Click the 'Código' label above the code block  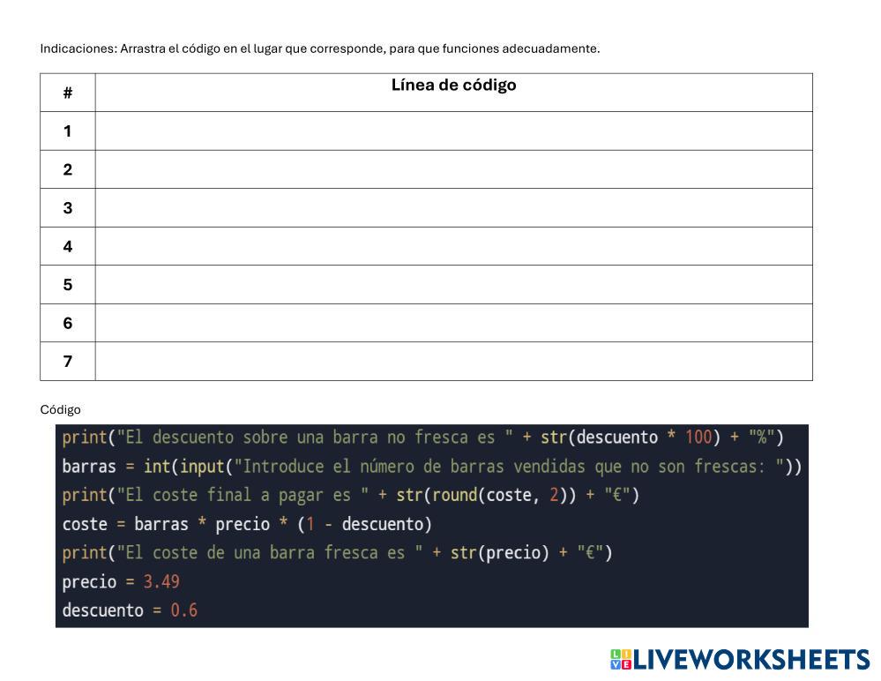(60, 409)
